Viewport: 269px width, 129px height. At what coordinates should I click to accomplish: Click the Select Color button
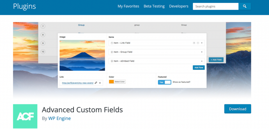120,82
